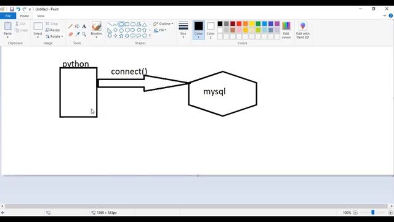Choose the Rounded rectangle shape

click(133, 25)
